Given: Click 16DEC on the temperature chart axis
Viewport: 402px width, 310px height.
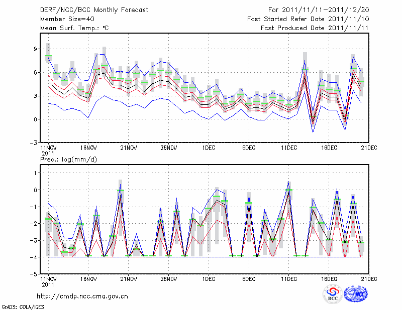Looking at the screenshot, I should 329,148.
